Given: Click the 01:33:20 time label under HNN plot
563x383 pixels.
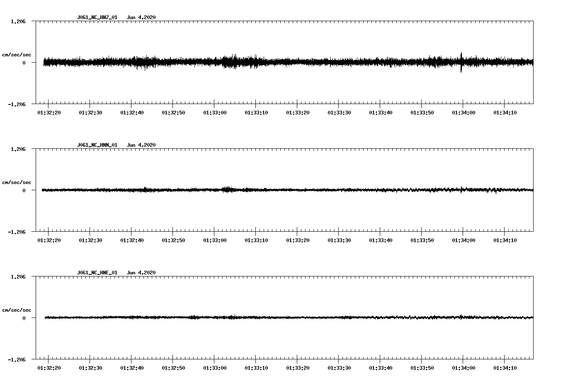Looking at the screenshot, I should tap(298, 240).
